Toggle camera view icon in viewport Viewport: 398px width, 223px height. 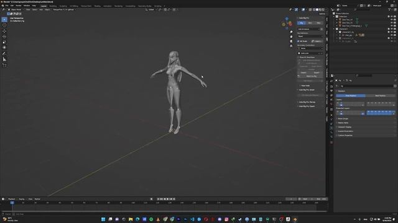tap(291, 42)
